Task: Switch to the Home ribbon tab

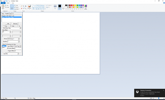Action: [x=8, y=3]
